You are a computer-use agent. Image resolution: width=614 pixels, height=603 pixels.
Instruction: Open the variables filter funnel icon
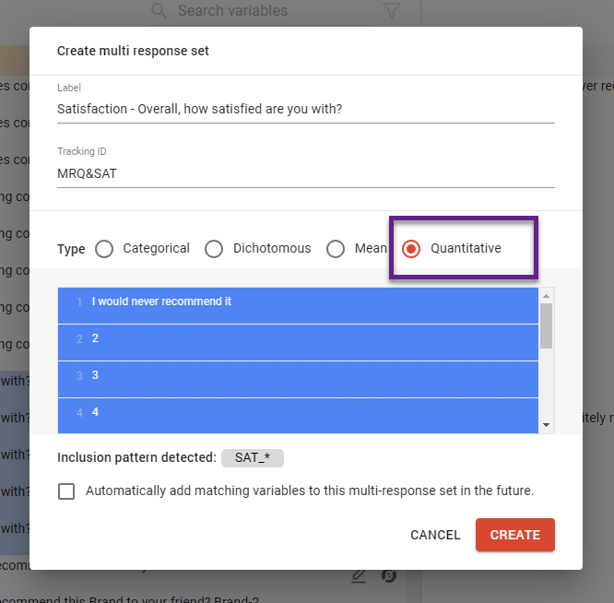coord(392,11)
